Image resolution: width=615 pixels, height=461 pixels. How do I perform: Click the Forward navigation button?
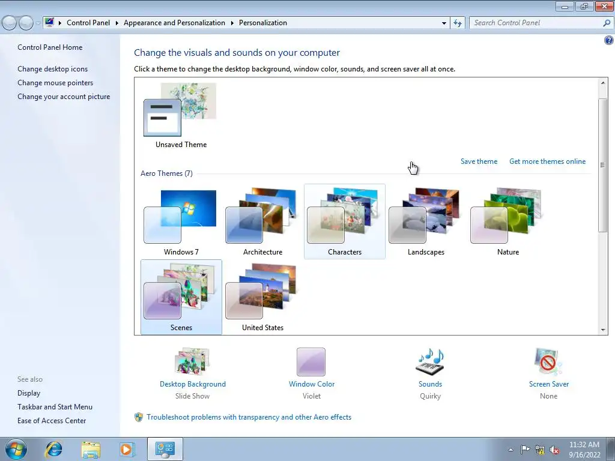pyautogui.click(x=26, y=23)
